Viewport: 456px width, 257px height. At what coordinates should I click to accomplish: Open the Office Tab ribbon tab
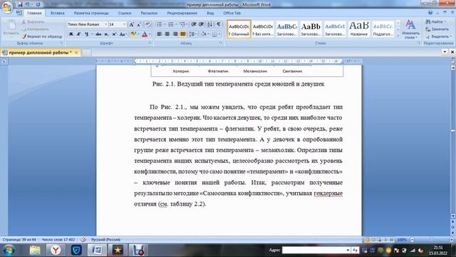(x=232, y=13)
